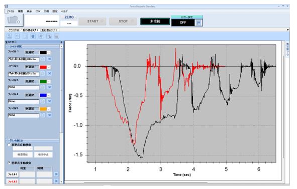Click the ZERO button
This screenshot has width=297, height=189.
coord(69,17)
